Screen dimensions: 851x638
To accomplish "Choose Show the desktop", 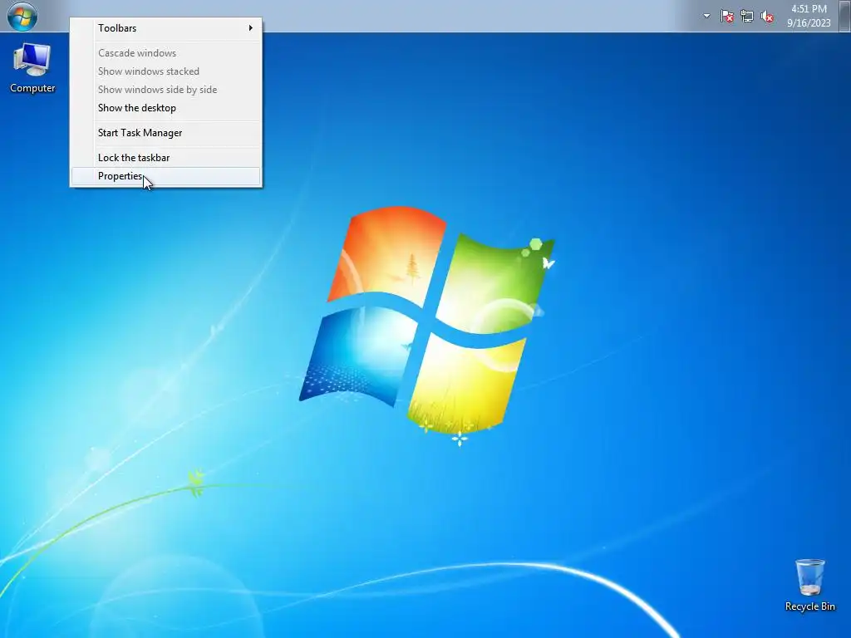I will click(166, 108).
